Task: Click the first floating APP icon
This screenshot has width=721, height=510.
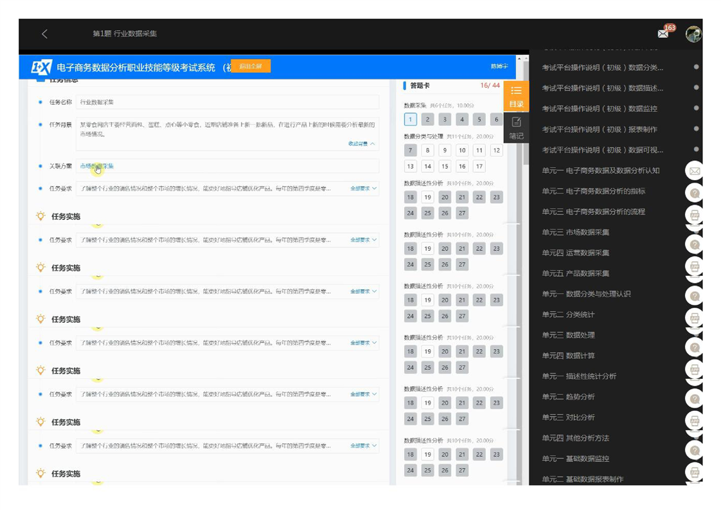Action: (695, 215)
